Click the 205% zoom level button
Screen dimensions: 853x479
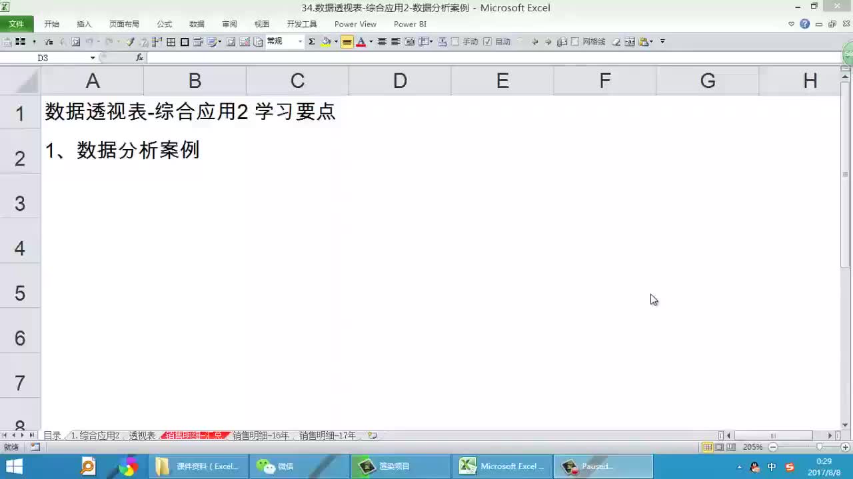pos(753,447)
